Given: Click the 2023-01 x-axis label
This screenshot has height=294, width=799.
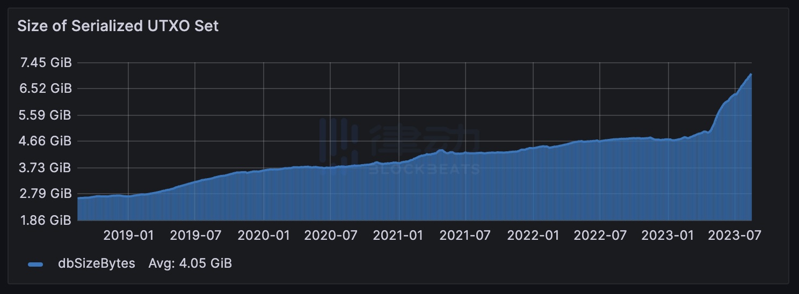Looking at the screenshot, I should pyautogui.click(x=668, y=235).
